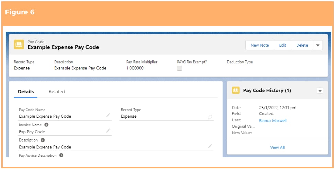Change record type via refresh-arrows icon
Screen dimensions: 335x169
click(210, 117)
